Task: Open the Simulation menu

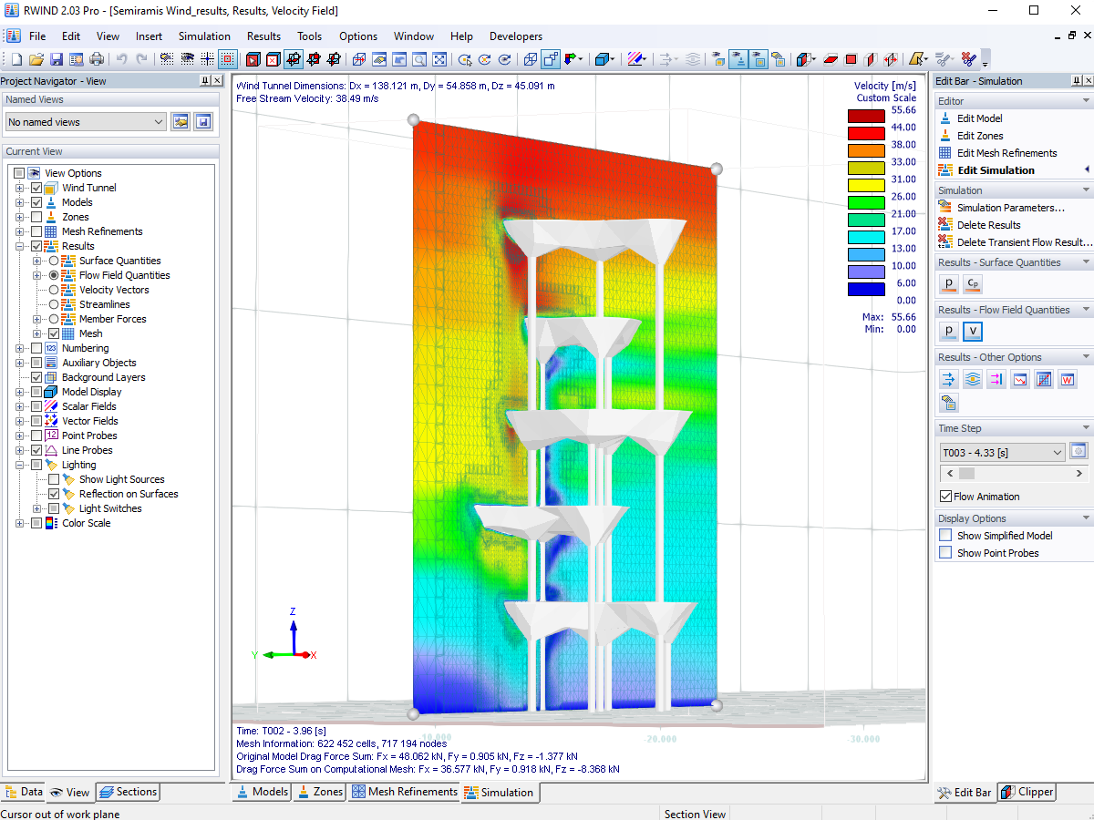Action: tap(204, 36)
